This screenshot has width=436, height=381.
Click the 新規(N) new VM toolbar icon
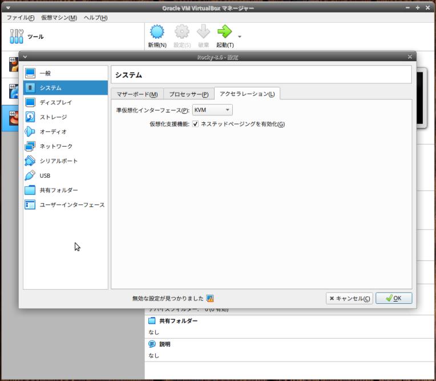pos(157,31)
